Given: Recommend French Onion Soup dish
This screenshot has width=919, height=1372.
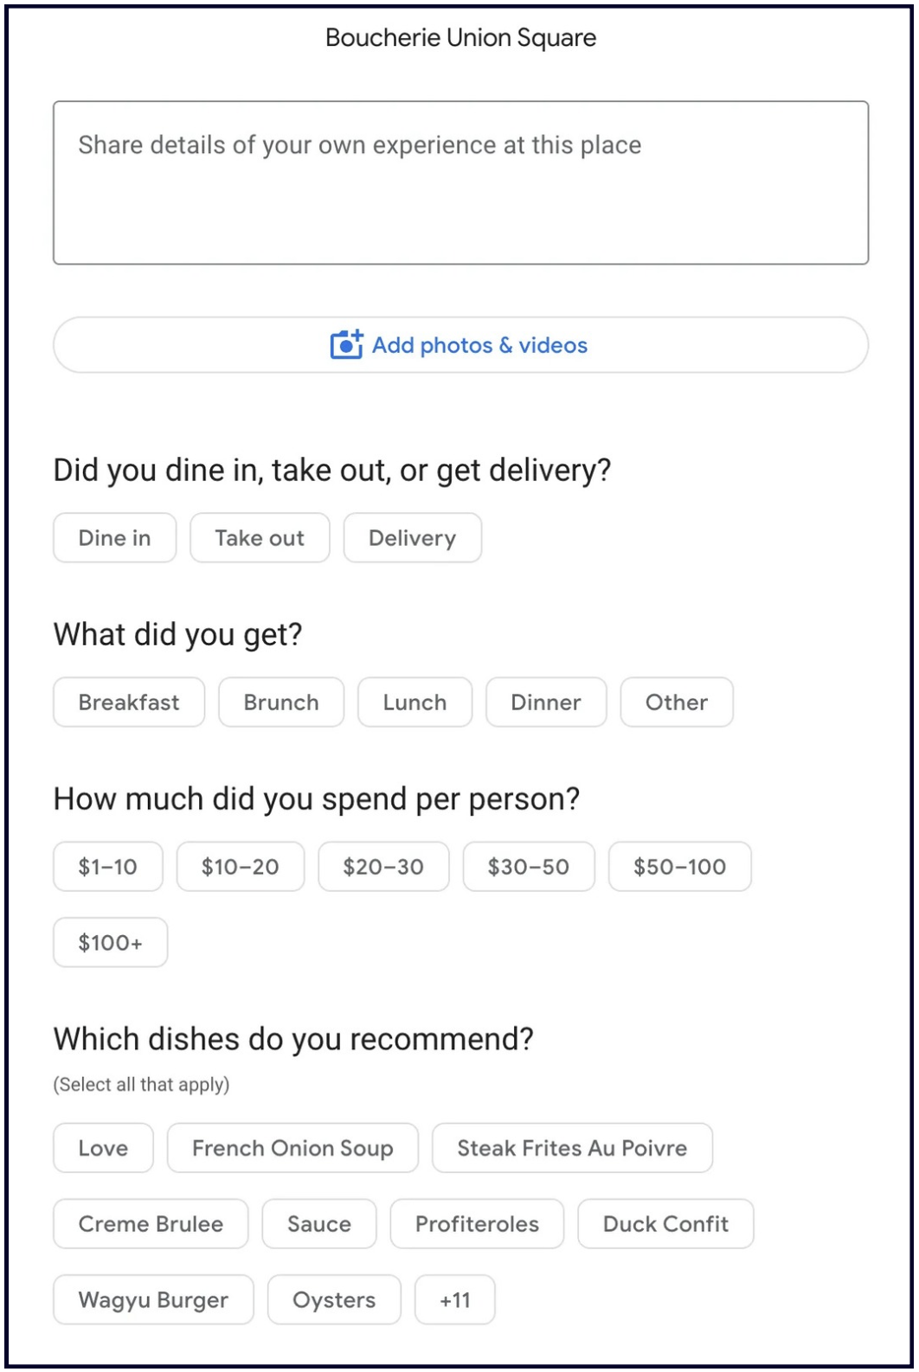Looking at the screenshot, I should (292, 1148).
